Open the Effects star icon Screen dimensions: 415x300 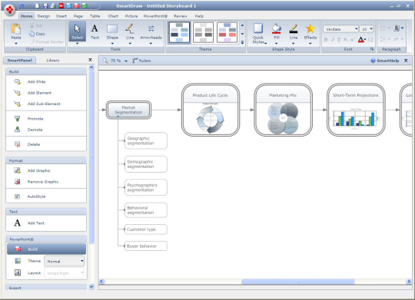tap(310, 28)
